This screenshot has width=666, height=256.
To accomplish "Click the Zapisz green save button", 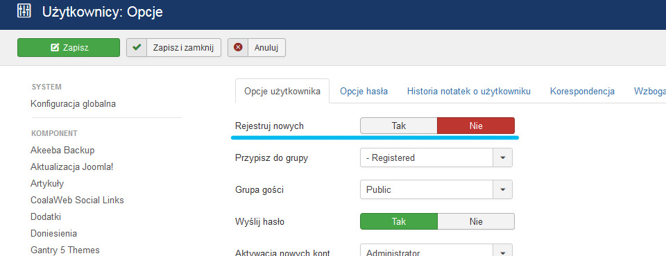I will pyautogui.click(x=69, y=48).
